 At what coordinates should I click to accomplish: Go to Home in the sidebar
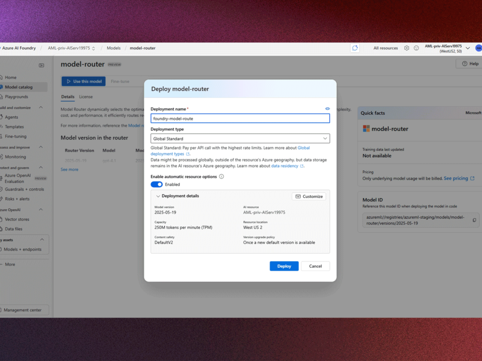click(11, 78)
